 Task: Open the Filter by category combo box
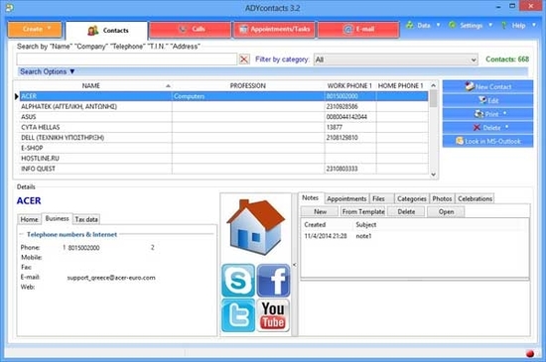(x=395, y=60)
